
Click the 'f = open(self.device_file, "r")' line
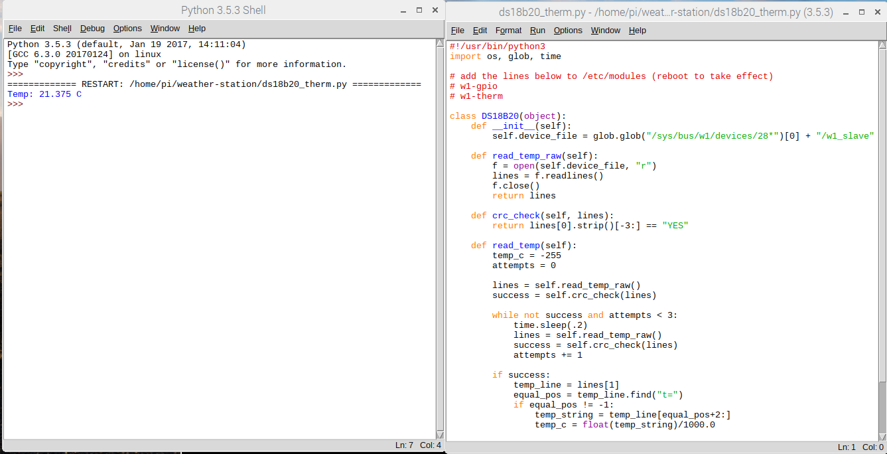[x=575, y=166]
